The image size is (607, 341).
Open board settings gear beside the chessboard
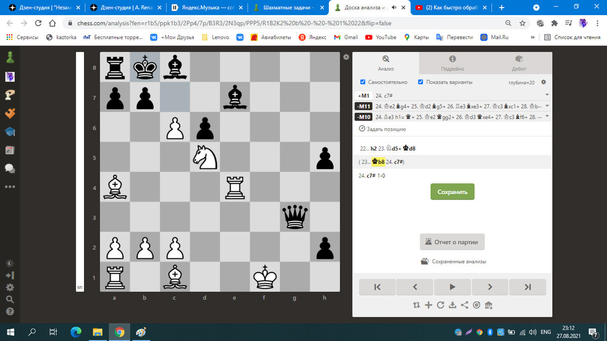[x=346, y=57]
